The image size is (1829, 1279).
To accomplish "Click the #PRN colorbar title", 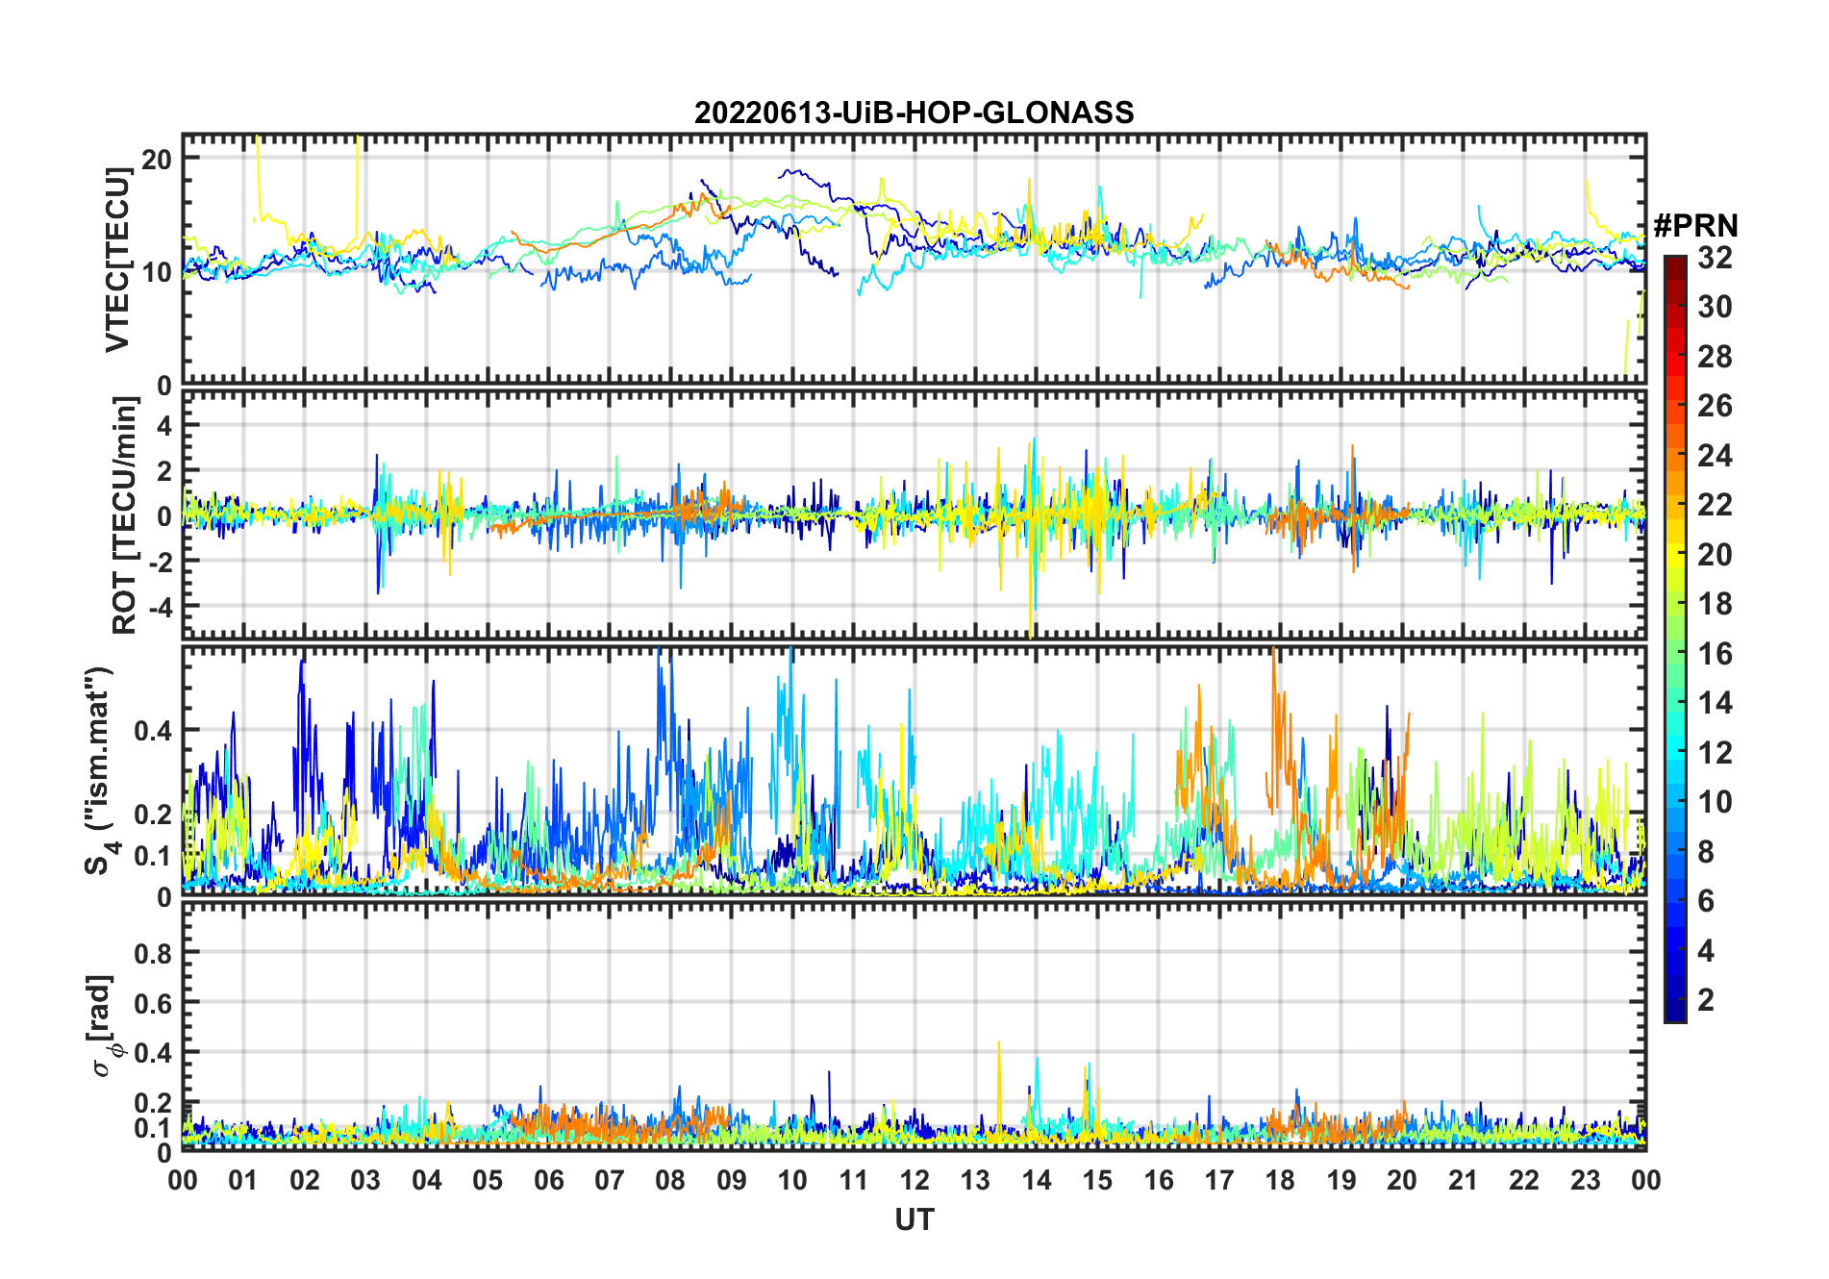I will 1696,225.
